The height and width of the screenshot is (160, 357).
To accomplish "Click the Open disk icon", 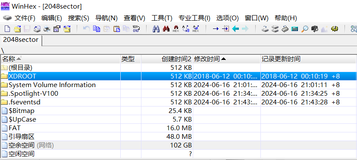I will point(265,29).
